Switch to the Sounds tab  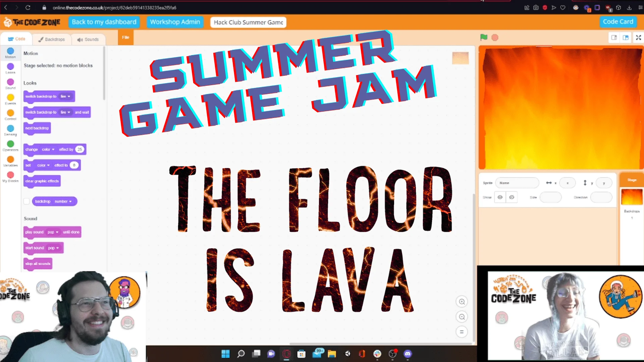tap(88, 39)
